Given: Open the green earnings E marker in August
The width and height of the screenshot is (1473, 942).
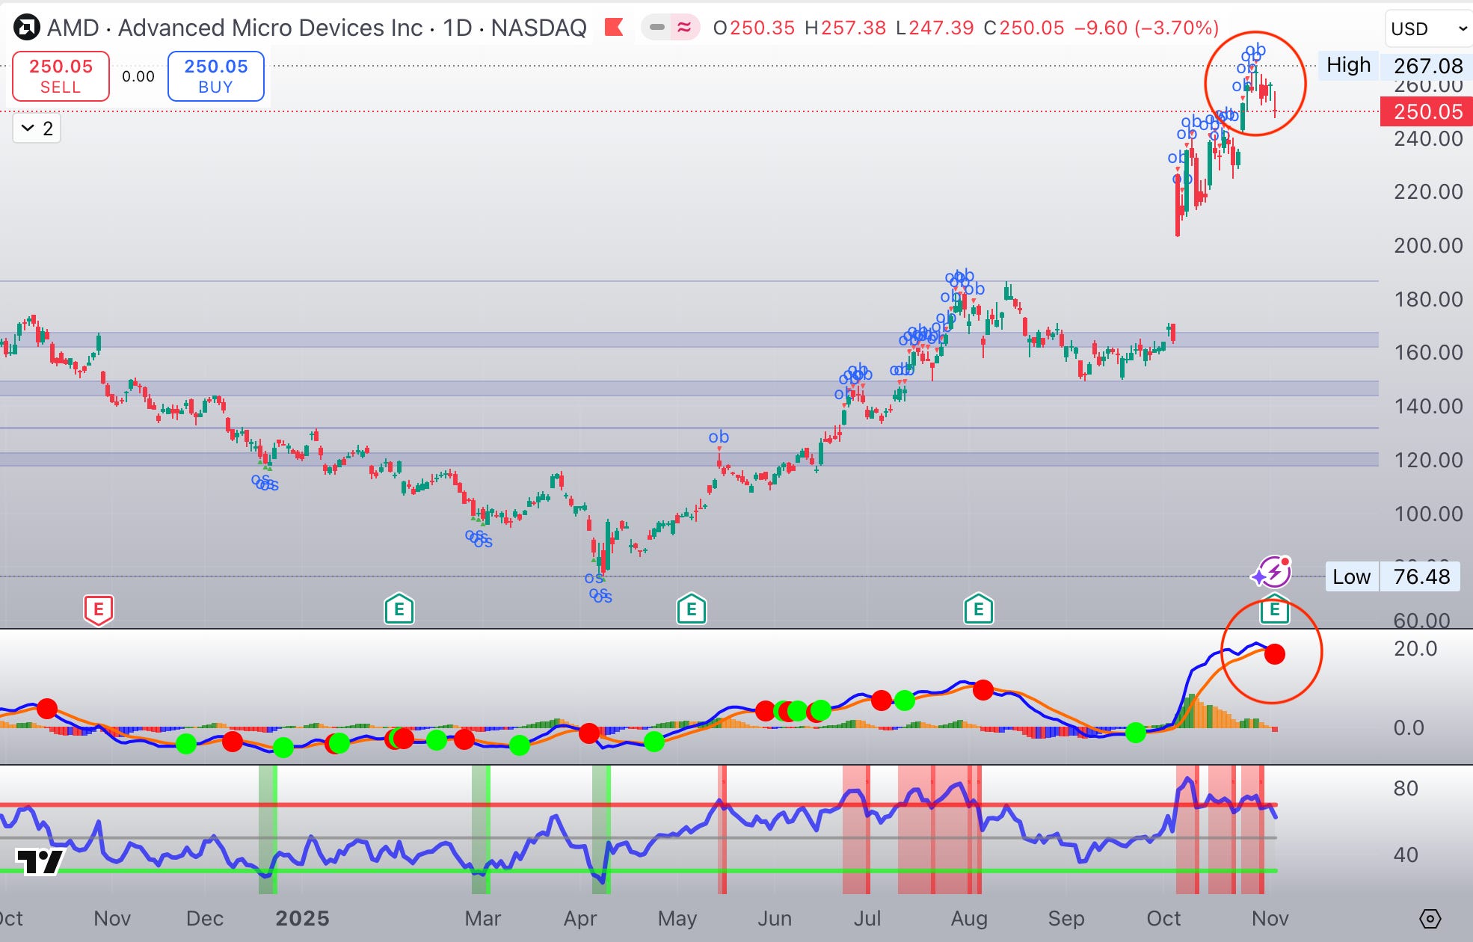Looking at the screenshot, I should click(978, 609).
